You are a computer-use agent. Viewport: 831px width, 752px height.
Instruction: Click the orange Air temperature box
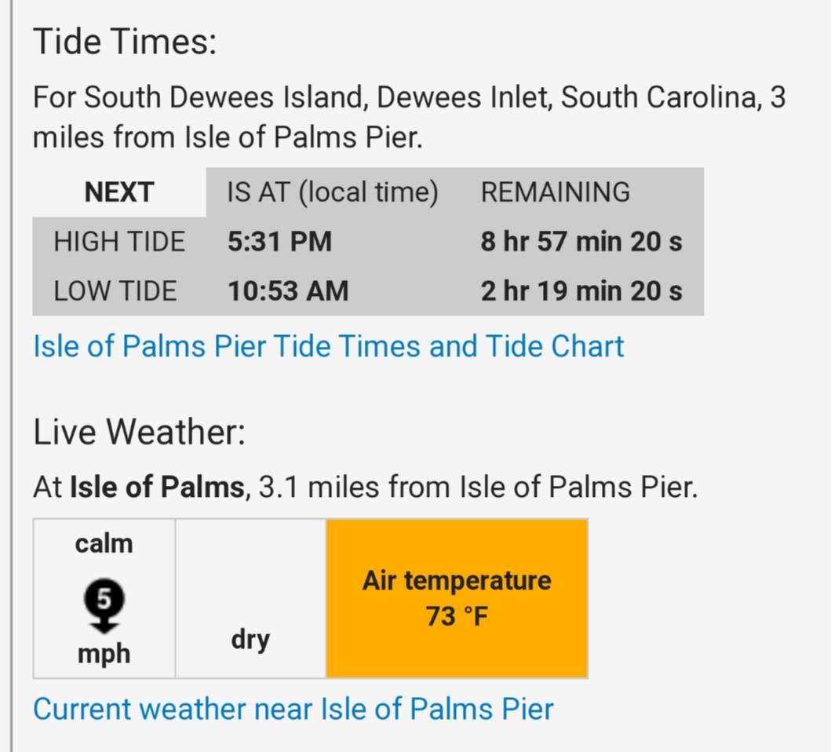pyautogui.click(x=457, y=598)
